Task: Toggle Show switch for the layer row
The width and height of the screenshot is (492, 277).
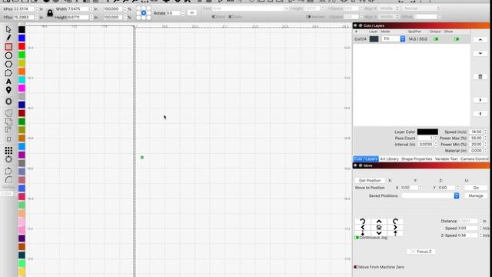Action: click(457, 39)
